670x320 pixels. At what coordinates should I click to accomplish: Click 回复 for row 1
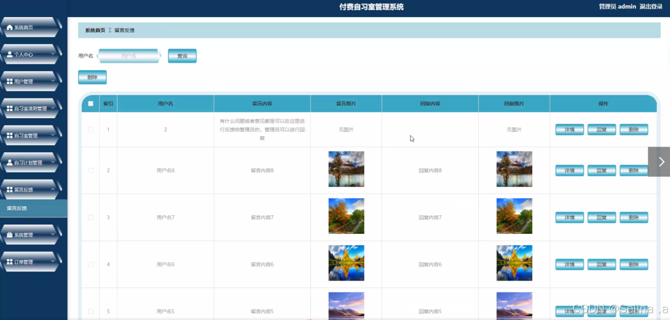coord(602,130)
